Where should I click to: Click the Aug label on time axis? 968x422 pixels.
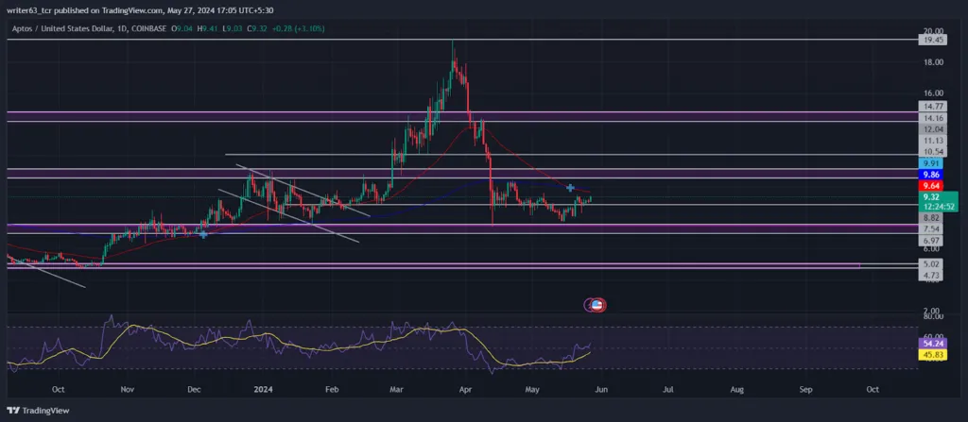[x=736, y=389]
